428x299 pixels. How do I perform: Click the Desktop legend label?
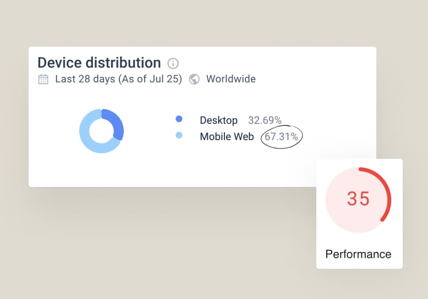point(218,120)
